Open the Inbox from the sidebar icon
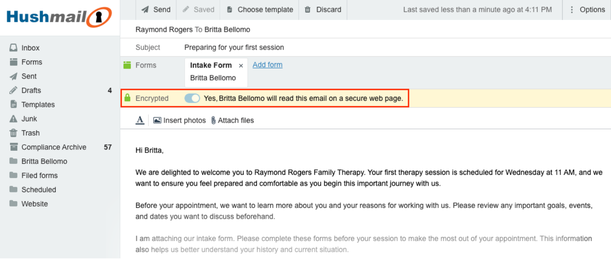611x277 pixels. (14, 47)
